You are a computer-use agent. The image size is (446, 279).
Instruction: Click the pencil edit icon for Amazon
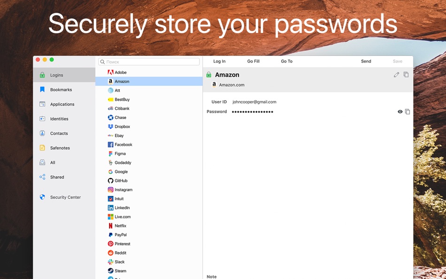(x=397, y=75)
